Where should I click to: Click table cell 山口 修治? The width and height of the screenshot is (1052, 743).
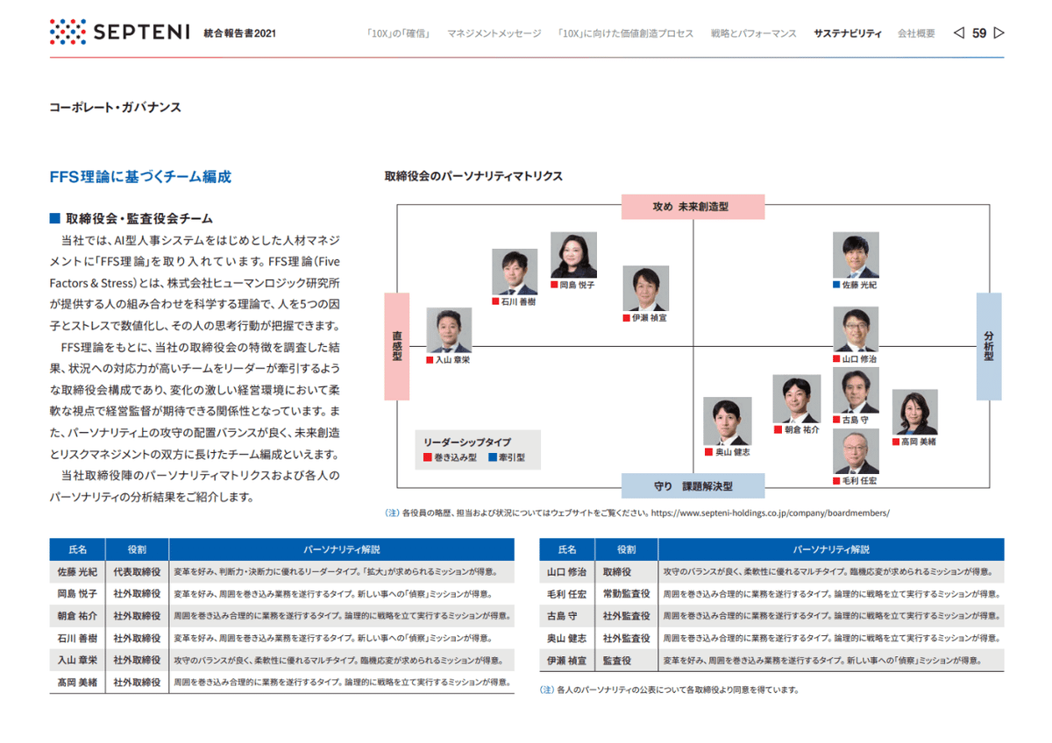567,572
